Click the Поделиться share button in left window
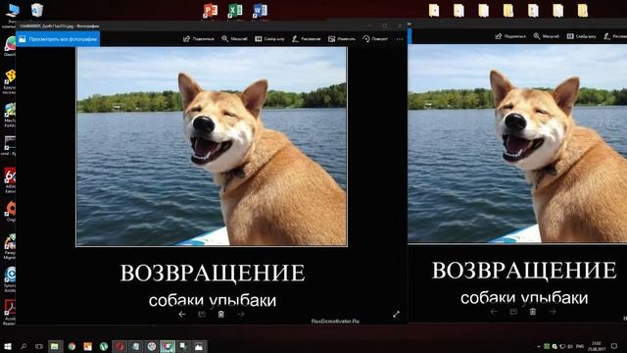627x353 pixels. (x=199, y=39)
